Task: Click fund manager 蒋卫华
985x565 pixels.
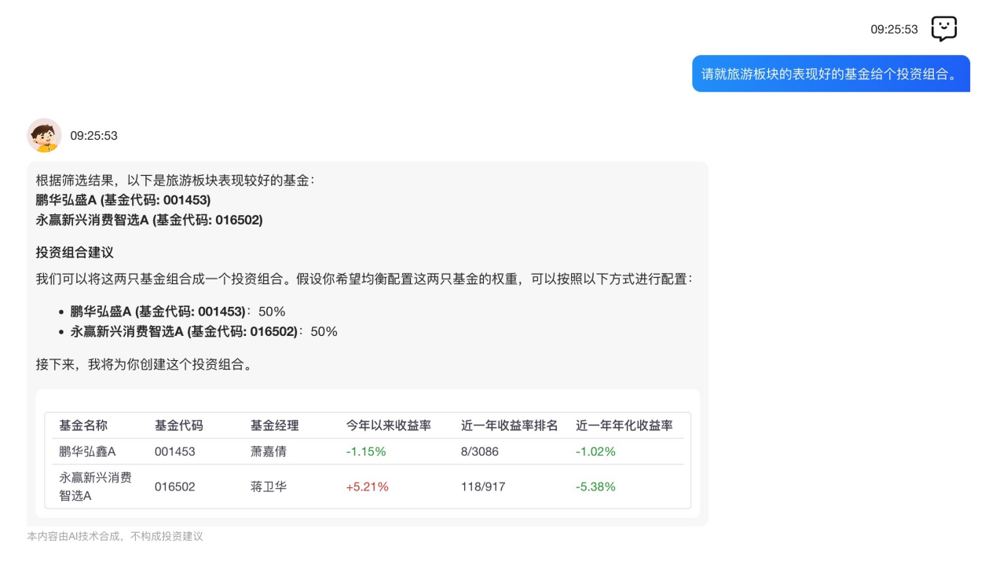Action: (269, 487)
